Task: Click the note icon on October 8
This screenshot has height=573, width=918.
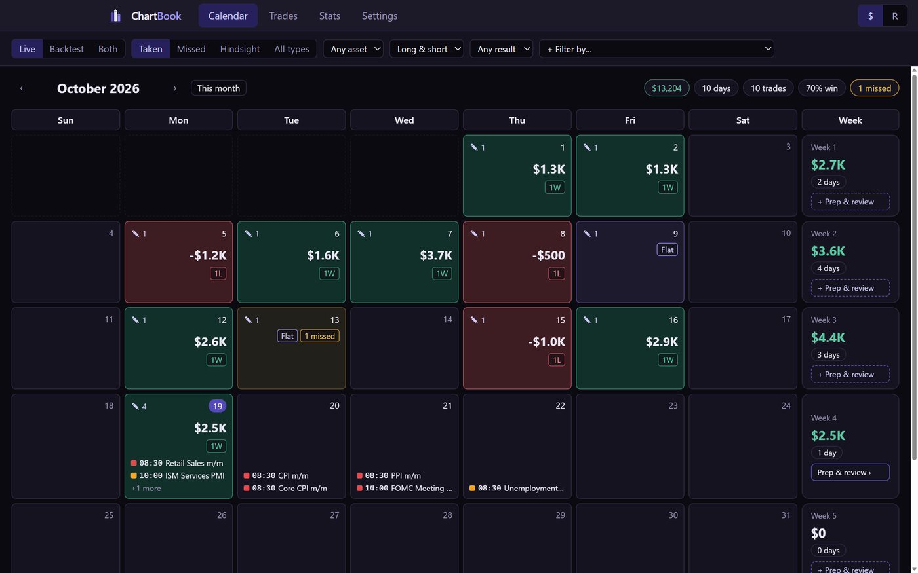Action: [474, 234]
